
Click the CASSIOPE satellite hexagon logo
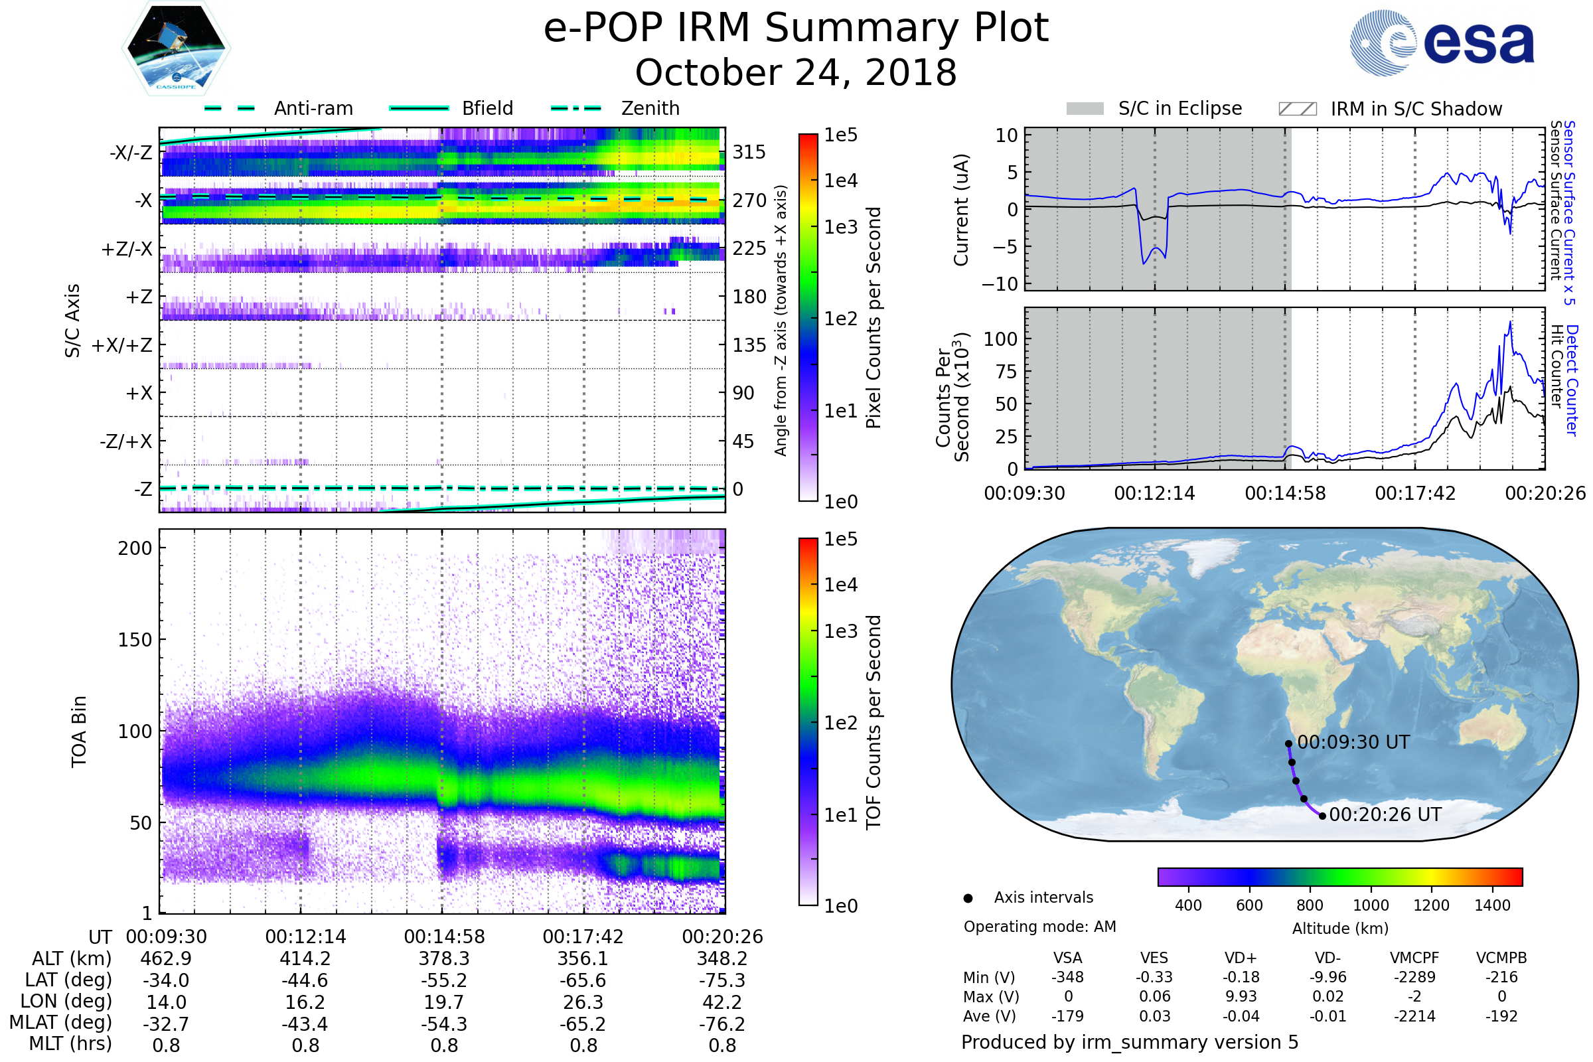[x=176, y=48]
